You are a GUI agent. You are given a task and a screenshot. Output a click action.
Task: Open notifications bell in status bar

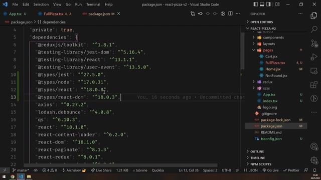click(x=314, y=170)
